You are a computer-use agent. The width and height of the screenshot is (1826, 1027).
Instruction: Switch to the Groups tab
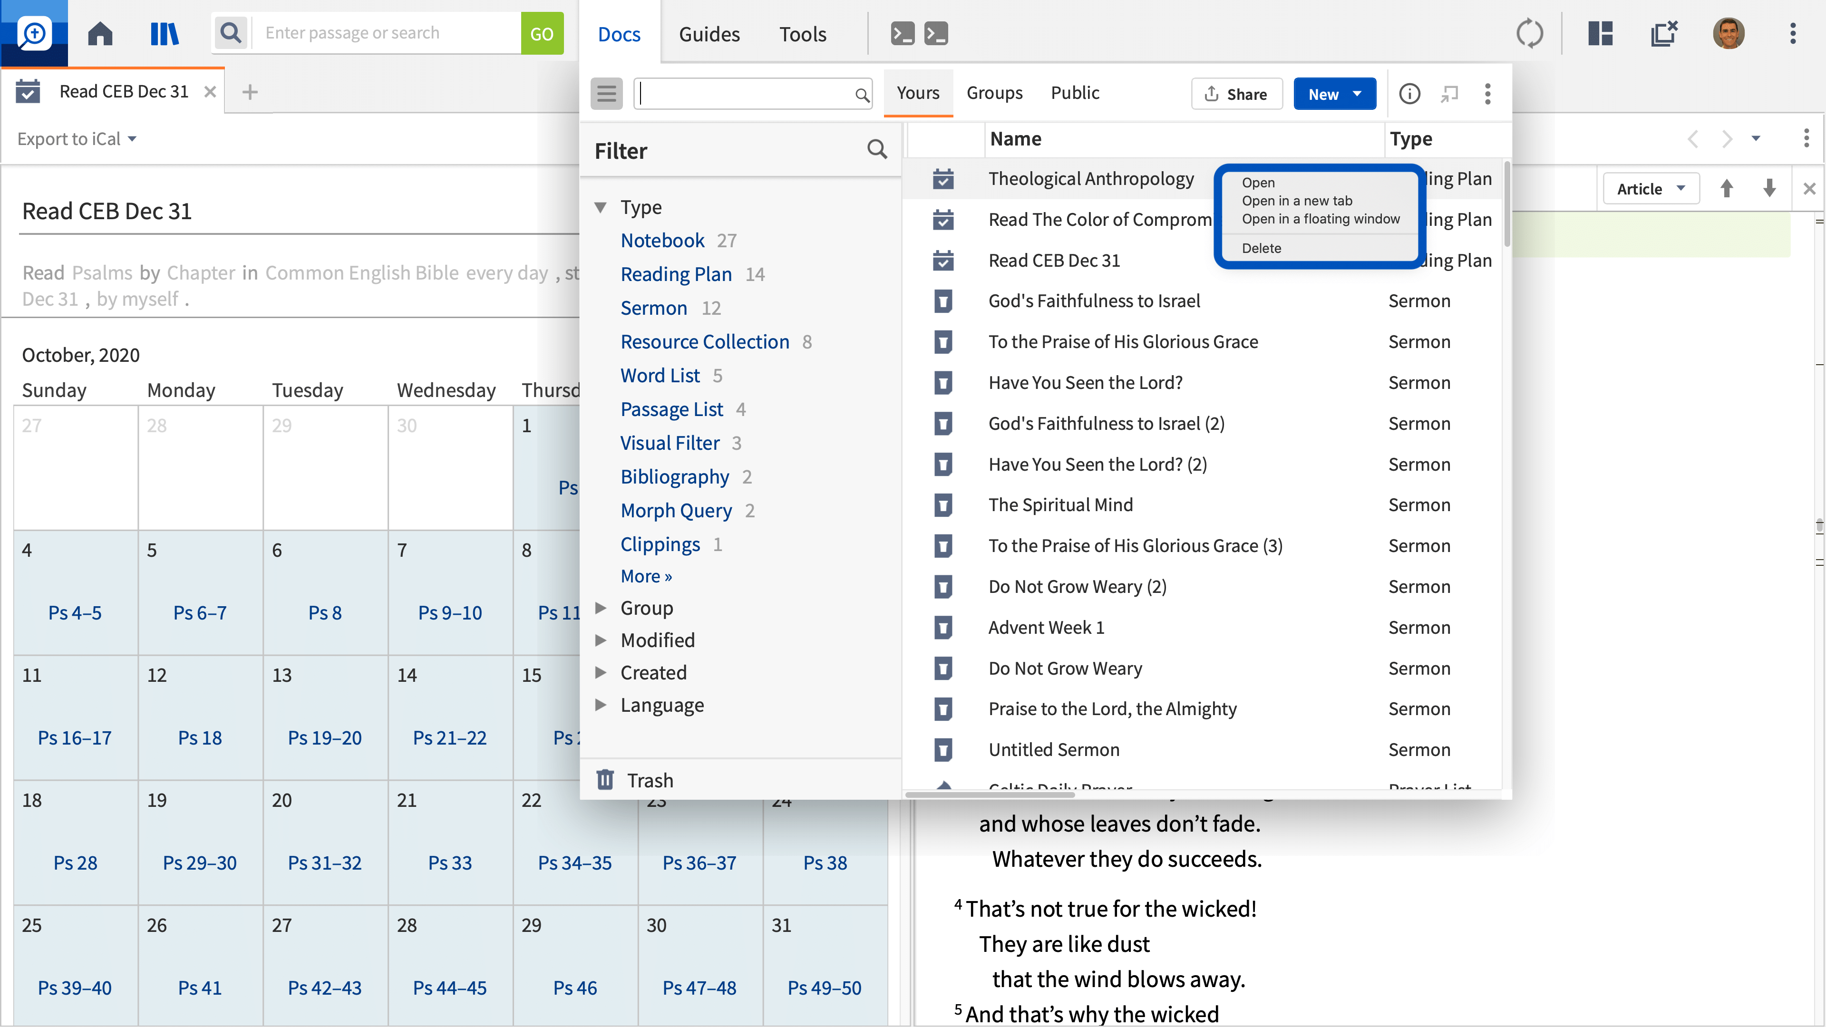(994, 93)
